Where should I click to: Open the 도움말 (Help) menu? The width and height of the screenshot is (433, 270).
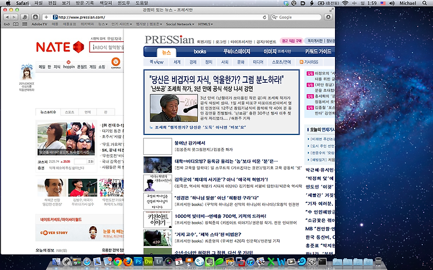point(142,3)
